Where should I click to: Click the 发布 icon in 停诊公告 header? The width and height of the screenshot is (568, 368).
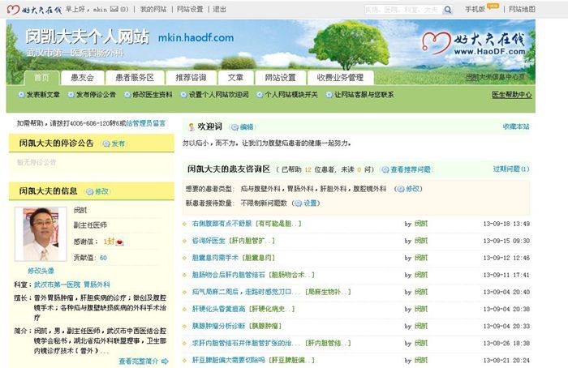point(106,144)
